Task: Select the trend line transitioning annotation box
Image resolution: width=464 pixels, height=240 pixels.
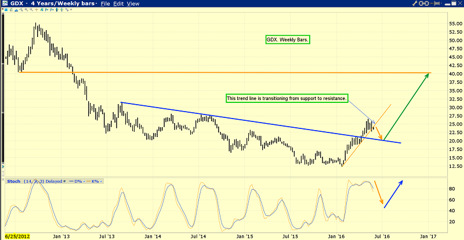Action: click(x=286, y=98)
